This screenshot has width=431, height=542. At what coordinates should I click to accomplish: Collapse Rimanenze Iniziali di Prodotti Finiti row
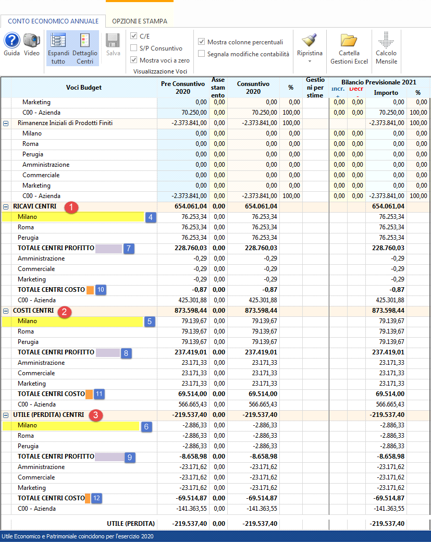pyautogui.click(x=6, y=123)
